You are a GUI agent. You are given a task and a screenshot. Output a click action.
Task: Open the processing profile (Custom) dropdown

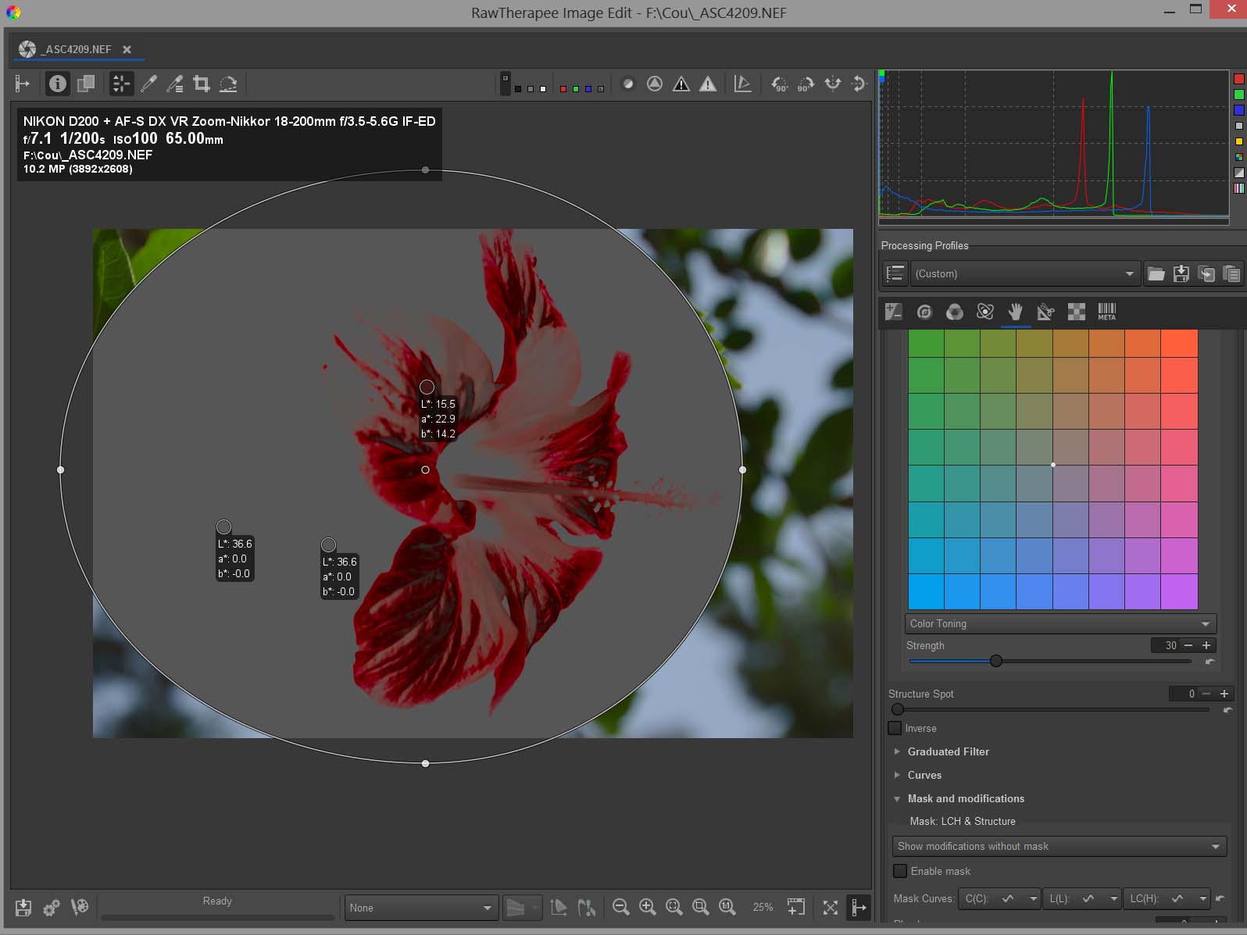(1024, 273)
